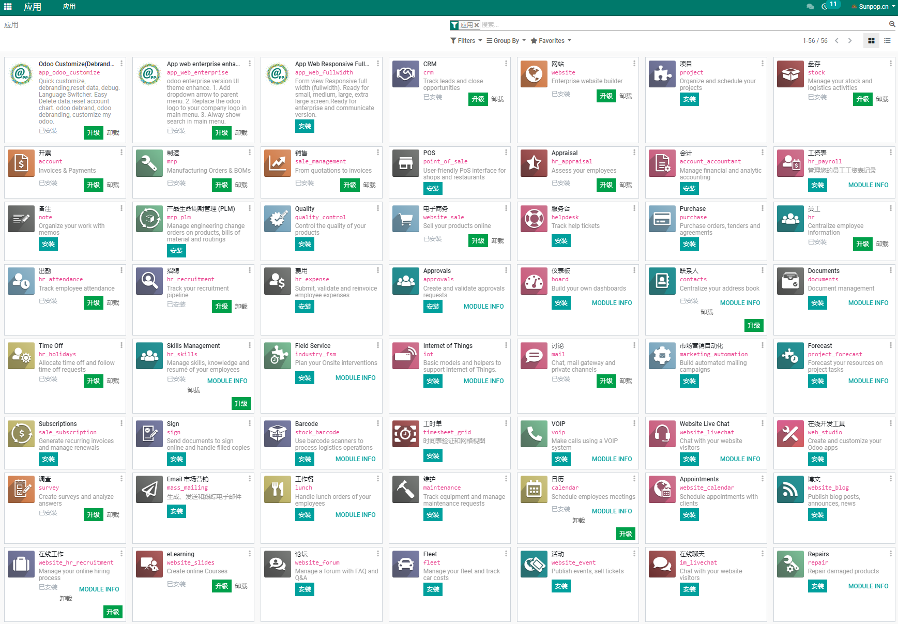Open the Time Off card kebab menu

pos(121,345)
